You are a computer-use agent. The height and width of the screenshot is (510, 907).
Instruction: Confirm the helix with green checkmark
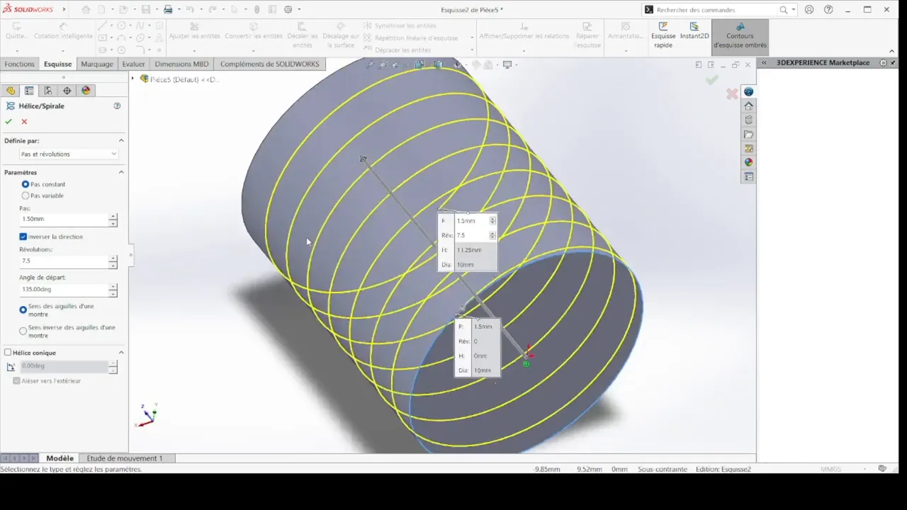pyautogui.click(x=9, y=122)
